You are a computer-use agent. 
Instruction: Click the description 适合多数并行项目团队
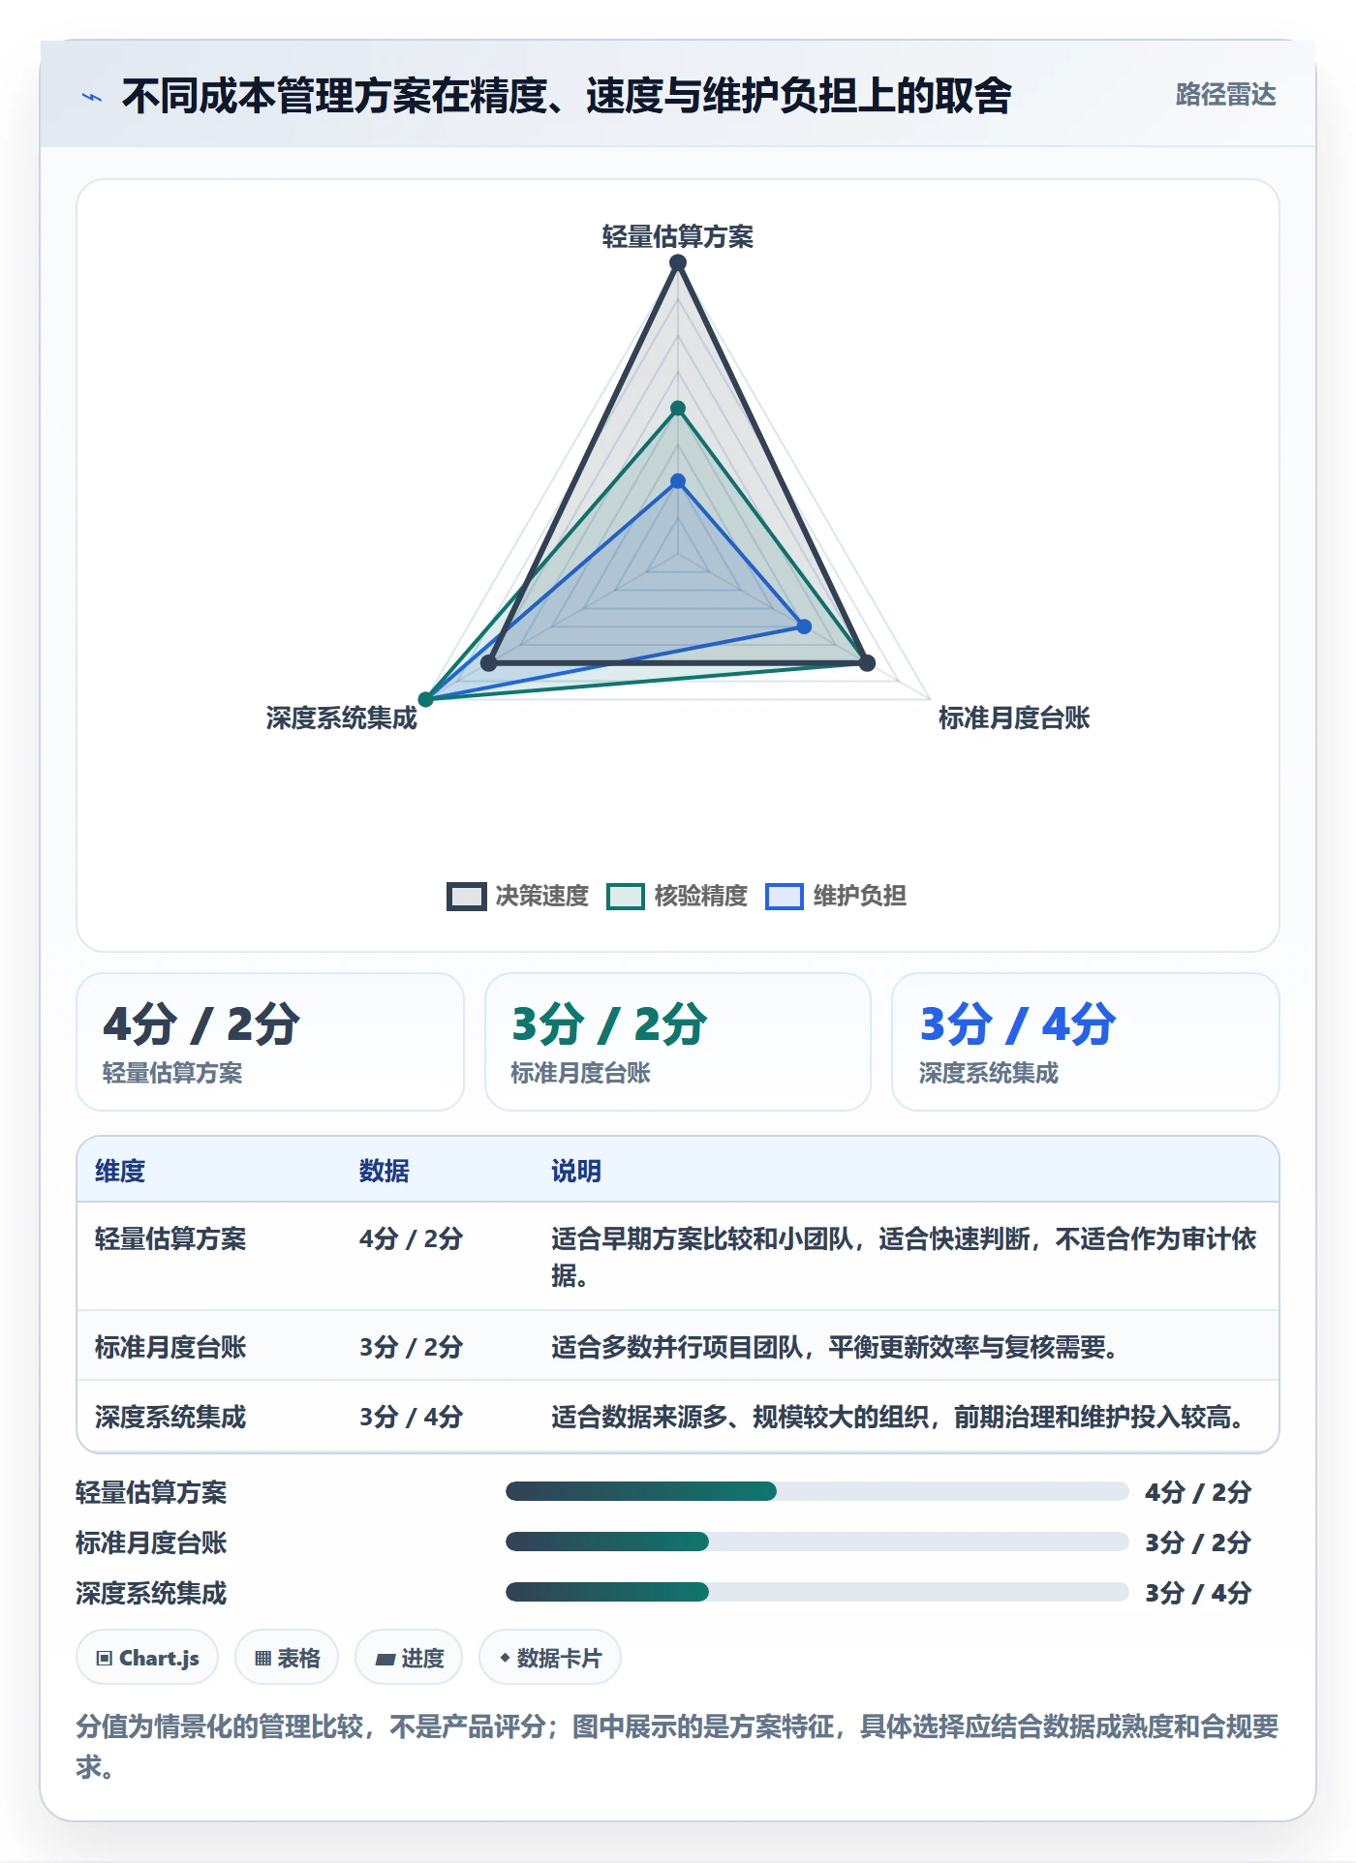pos(835,1347)
